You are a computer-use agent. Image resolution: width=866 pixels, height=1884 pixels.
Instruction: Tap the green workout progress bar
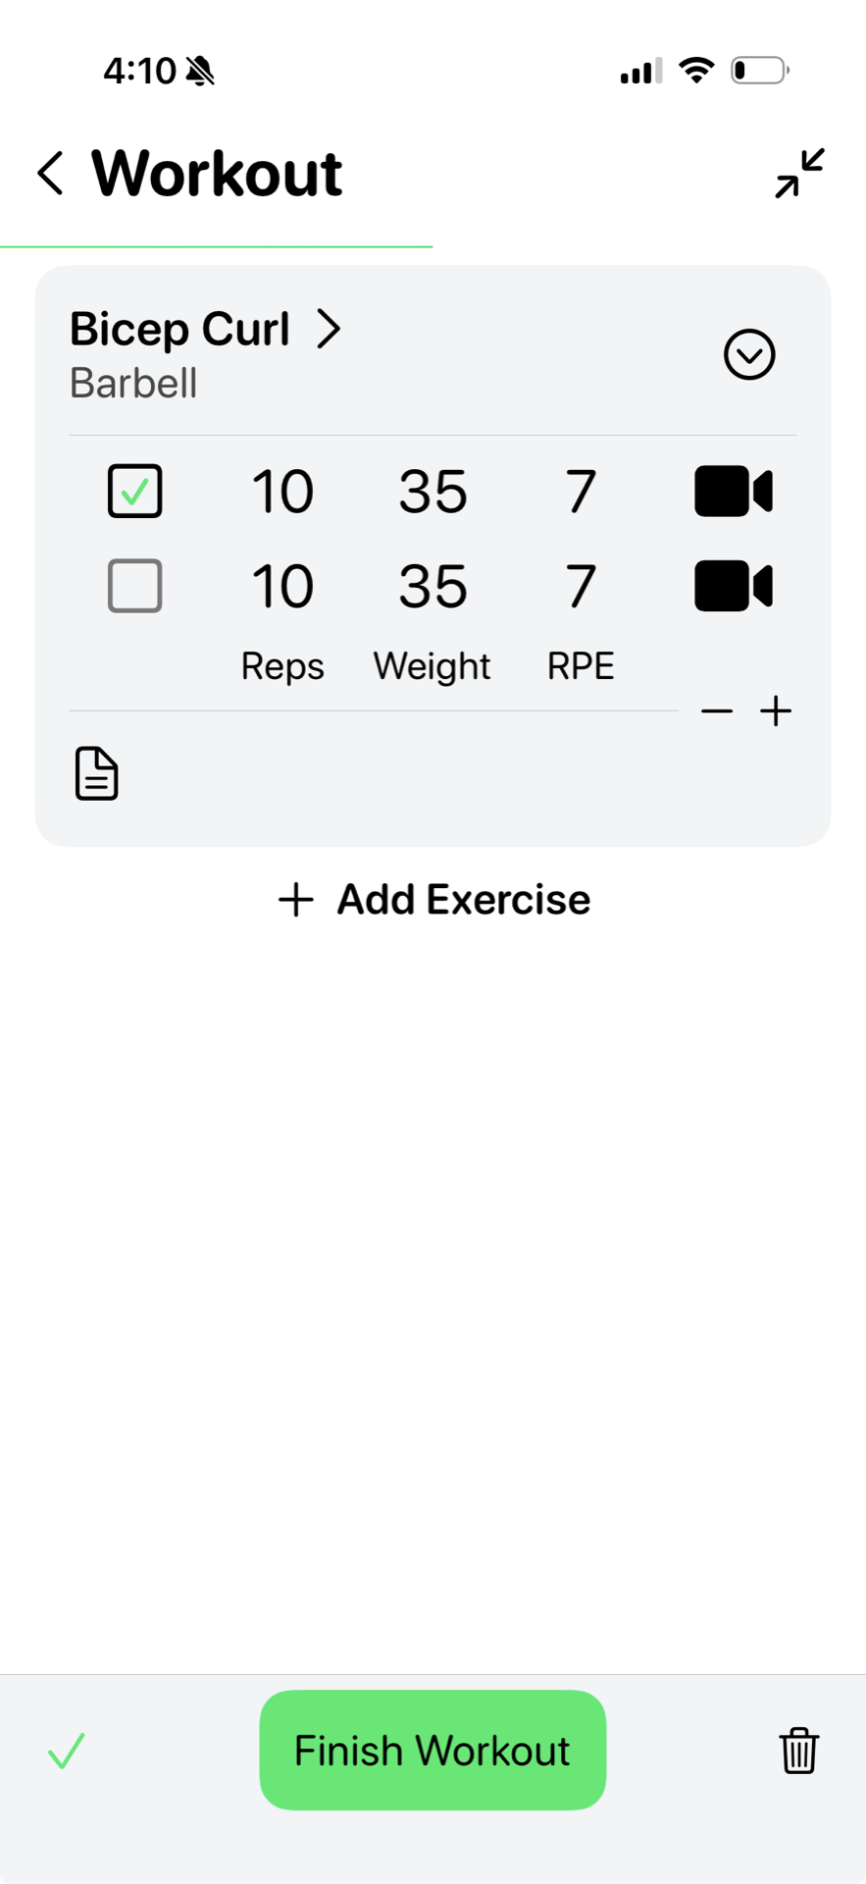click(216, 246)
